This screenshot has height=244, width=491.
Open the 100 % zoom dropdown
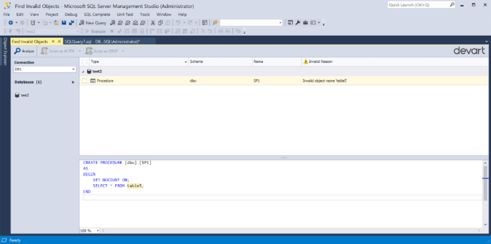pos(98,231)
